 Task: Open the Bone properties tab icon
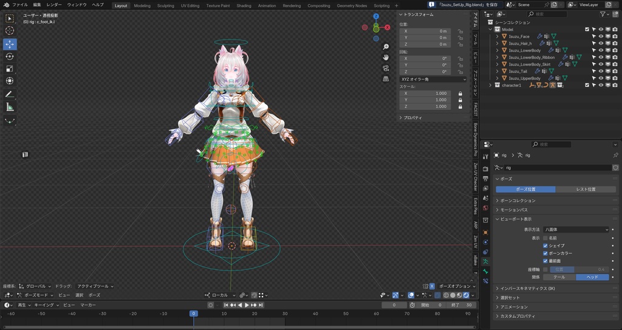(485, 271)
